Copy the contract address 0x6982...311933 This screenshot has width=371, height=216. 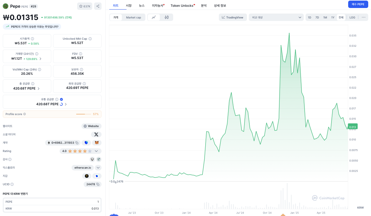[x=77, y=143]
